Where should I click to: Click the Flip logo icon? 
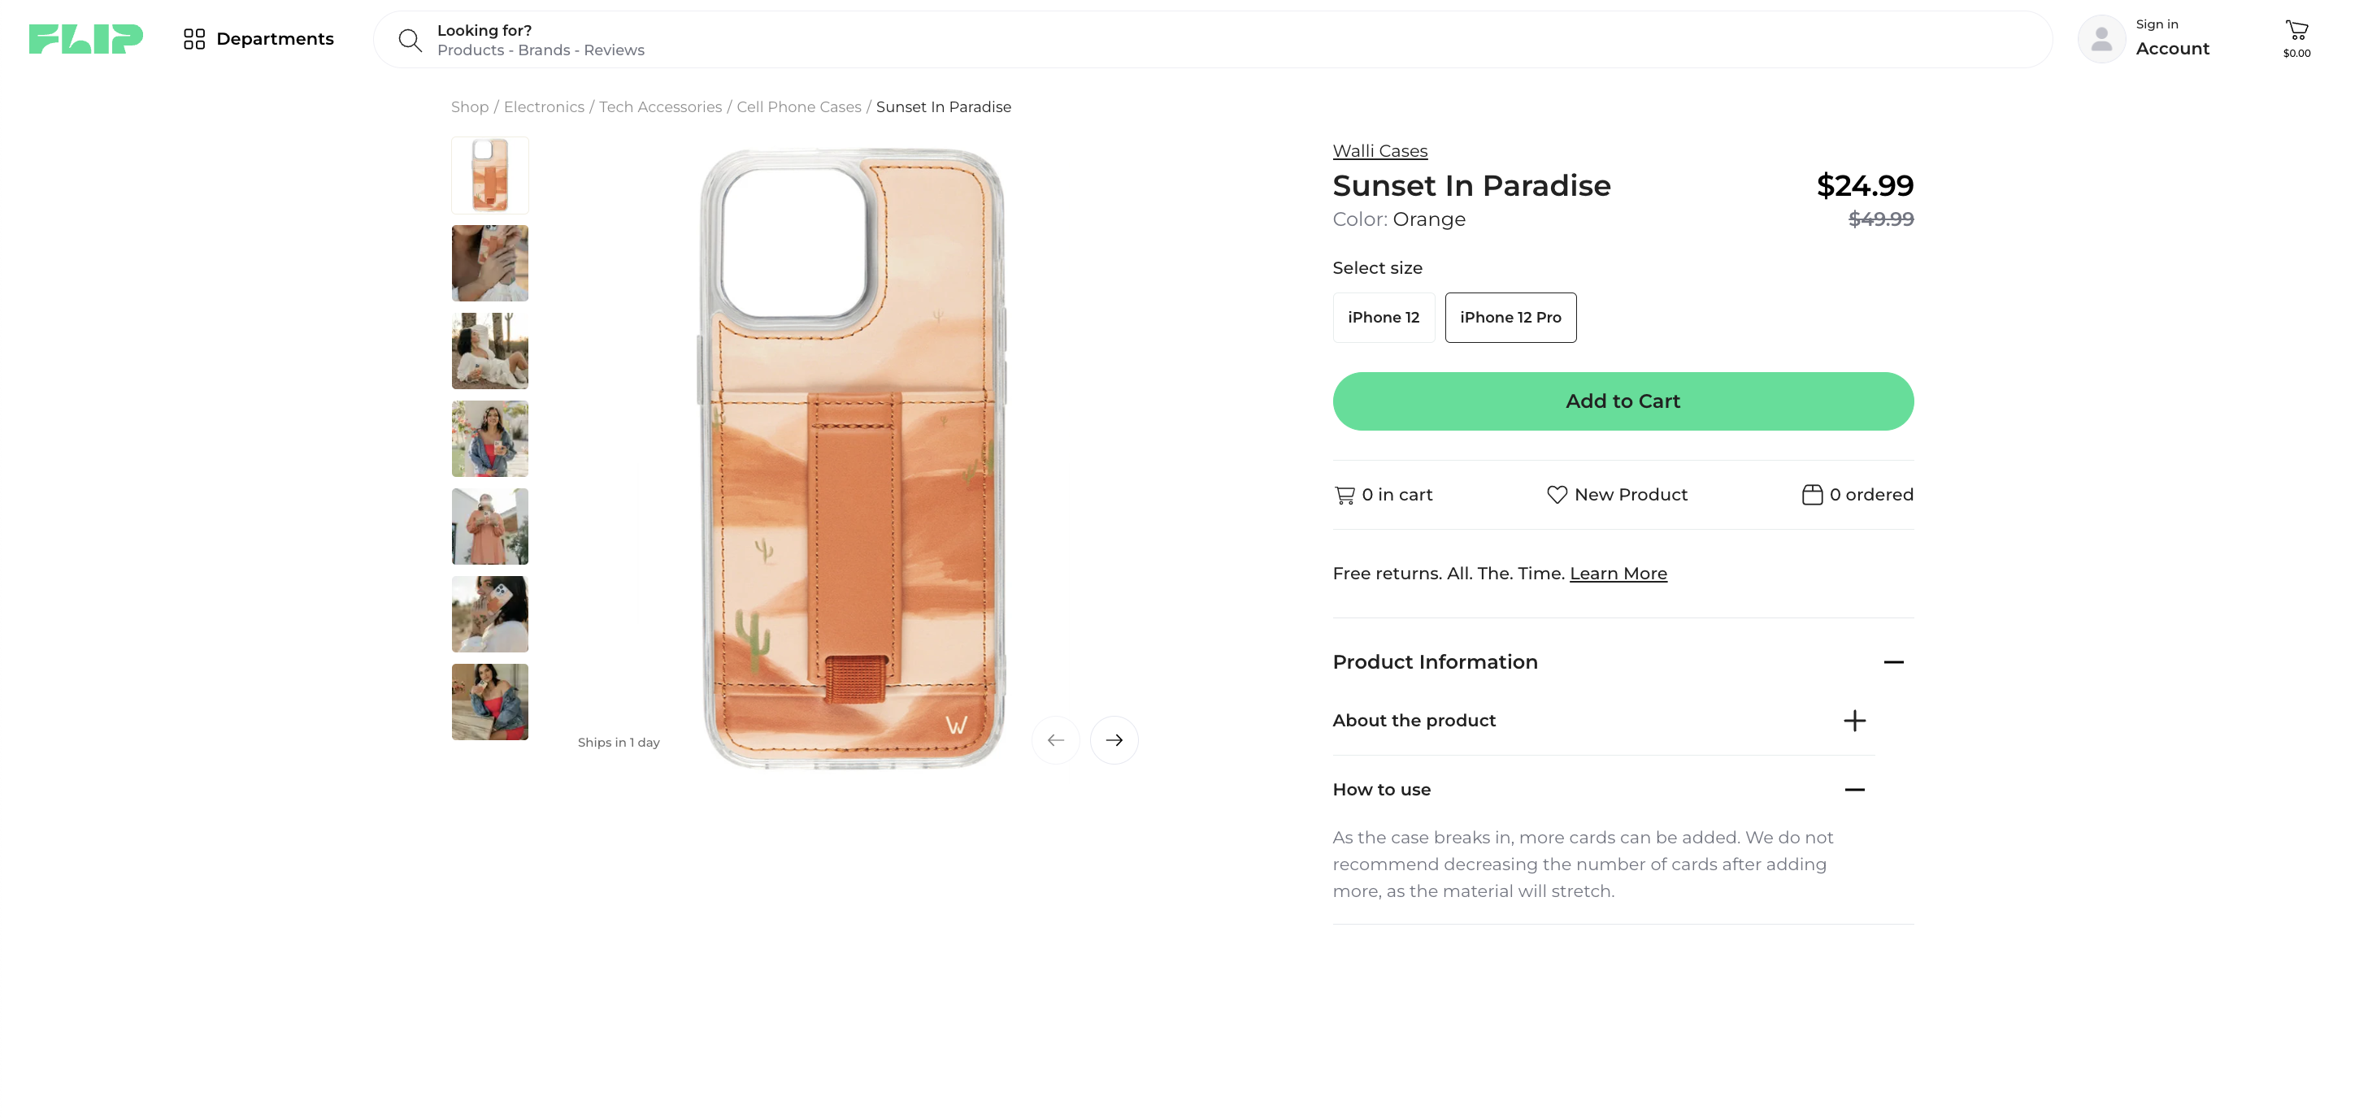[85, 39]
